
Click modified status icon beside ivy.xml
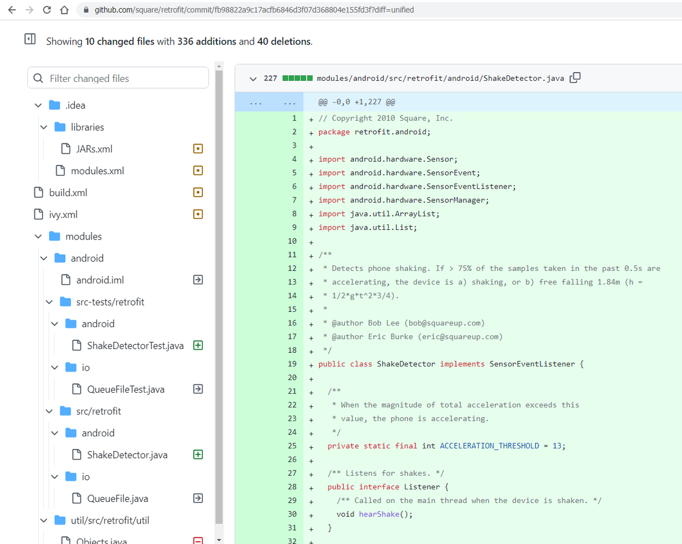click(198, 215)
